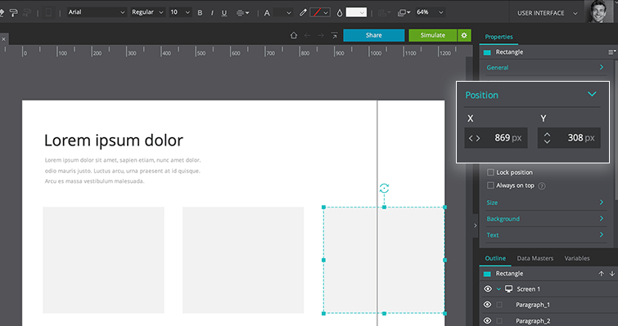This screenshot has width=618, height=326.
Task: Enable the Always on top checkbox
Action: coord(490,185)
